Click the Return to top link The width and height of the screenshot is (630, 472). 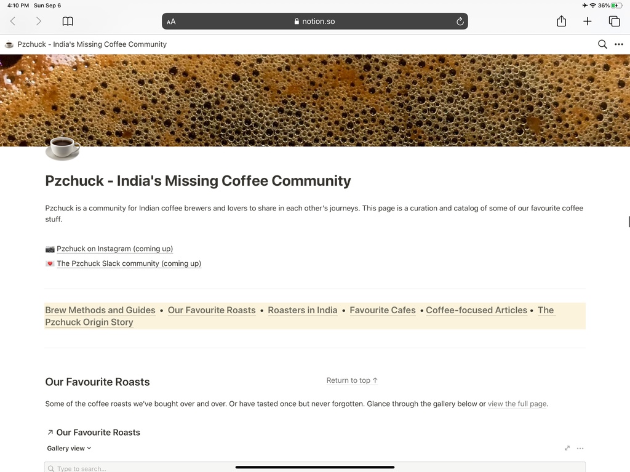click(352, 380)
